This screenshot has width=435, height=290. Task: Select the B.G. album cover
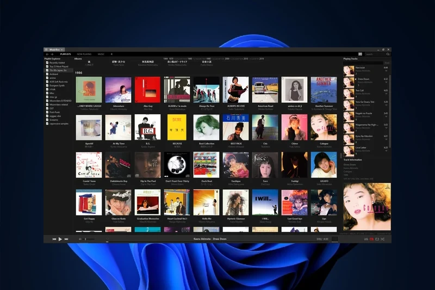click(x=147, y=127)
